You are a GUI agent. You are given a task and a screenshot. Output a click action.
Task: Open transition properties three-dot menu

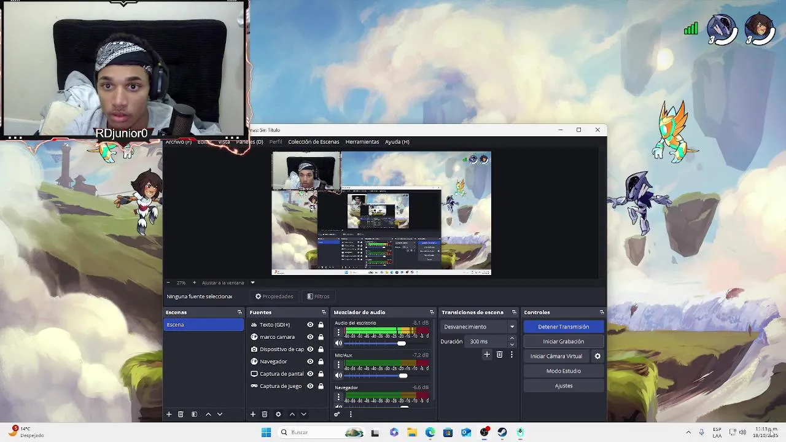[x=512, y=355]
